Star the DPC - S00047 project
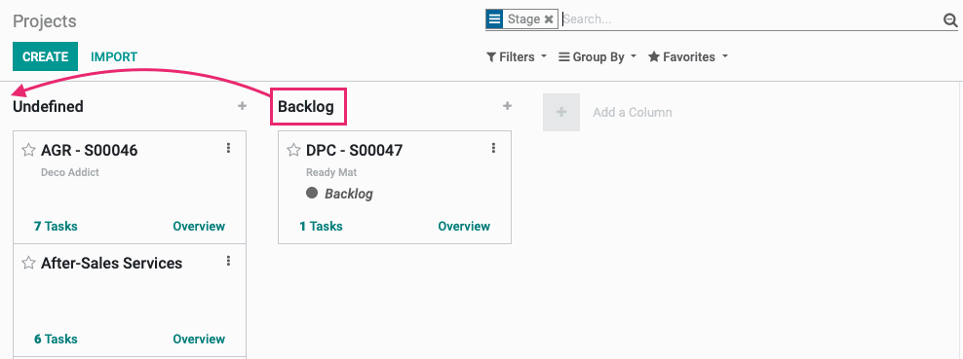963x359 pixels. point(293,150)
